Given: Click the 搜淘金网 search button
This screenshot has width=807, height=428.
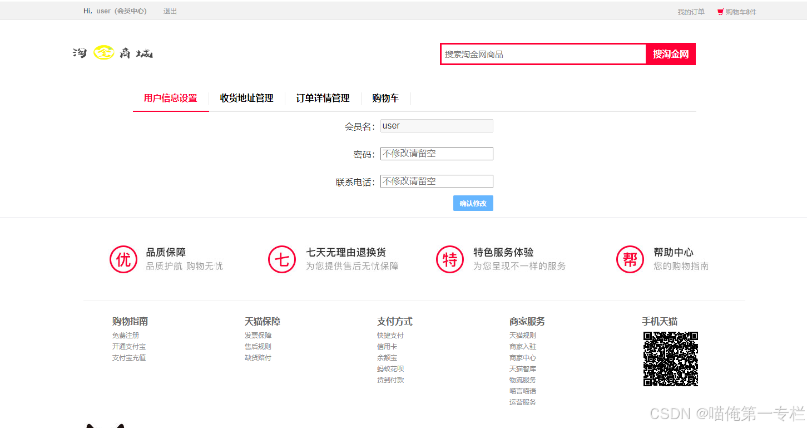Looking at the screenshot, I should point(671,54).
